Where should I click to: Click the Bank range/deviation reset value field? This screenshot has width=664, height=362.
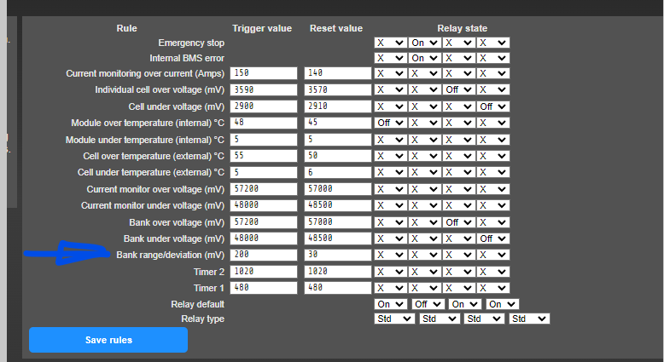tap(338, 255)
